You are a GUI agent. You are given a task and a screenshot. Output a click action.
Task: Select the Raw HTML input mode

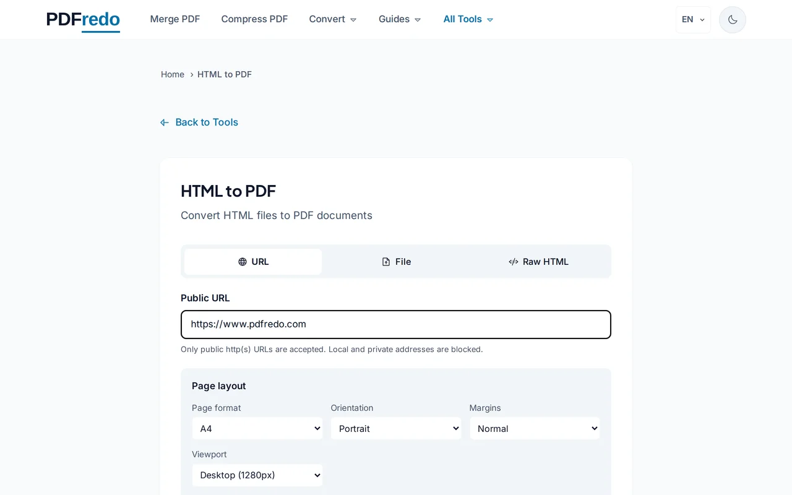538,262
